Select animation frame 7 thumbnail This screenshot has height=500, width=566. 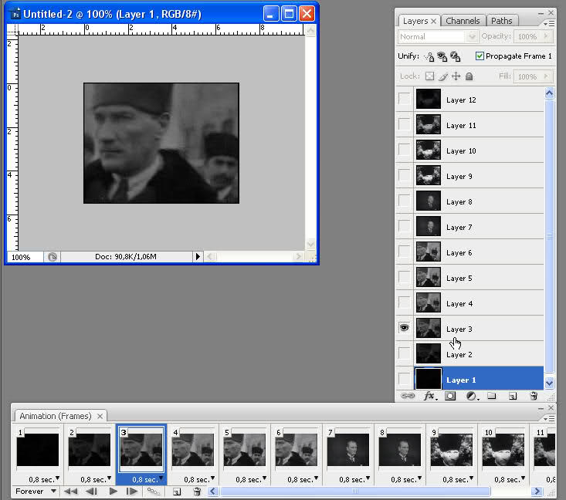pos(347,450)
